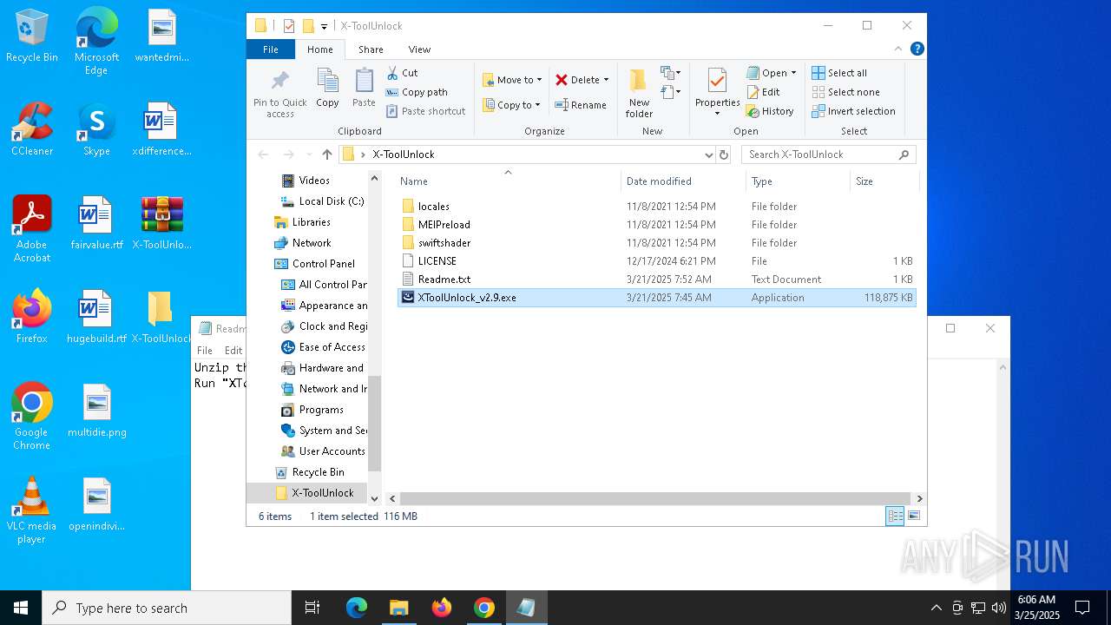Click the Up one level arrow
The image size is (1111, 625).
(x=326, y=155)
